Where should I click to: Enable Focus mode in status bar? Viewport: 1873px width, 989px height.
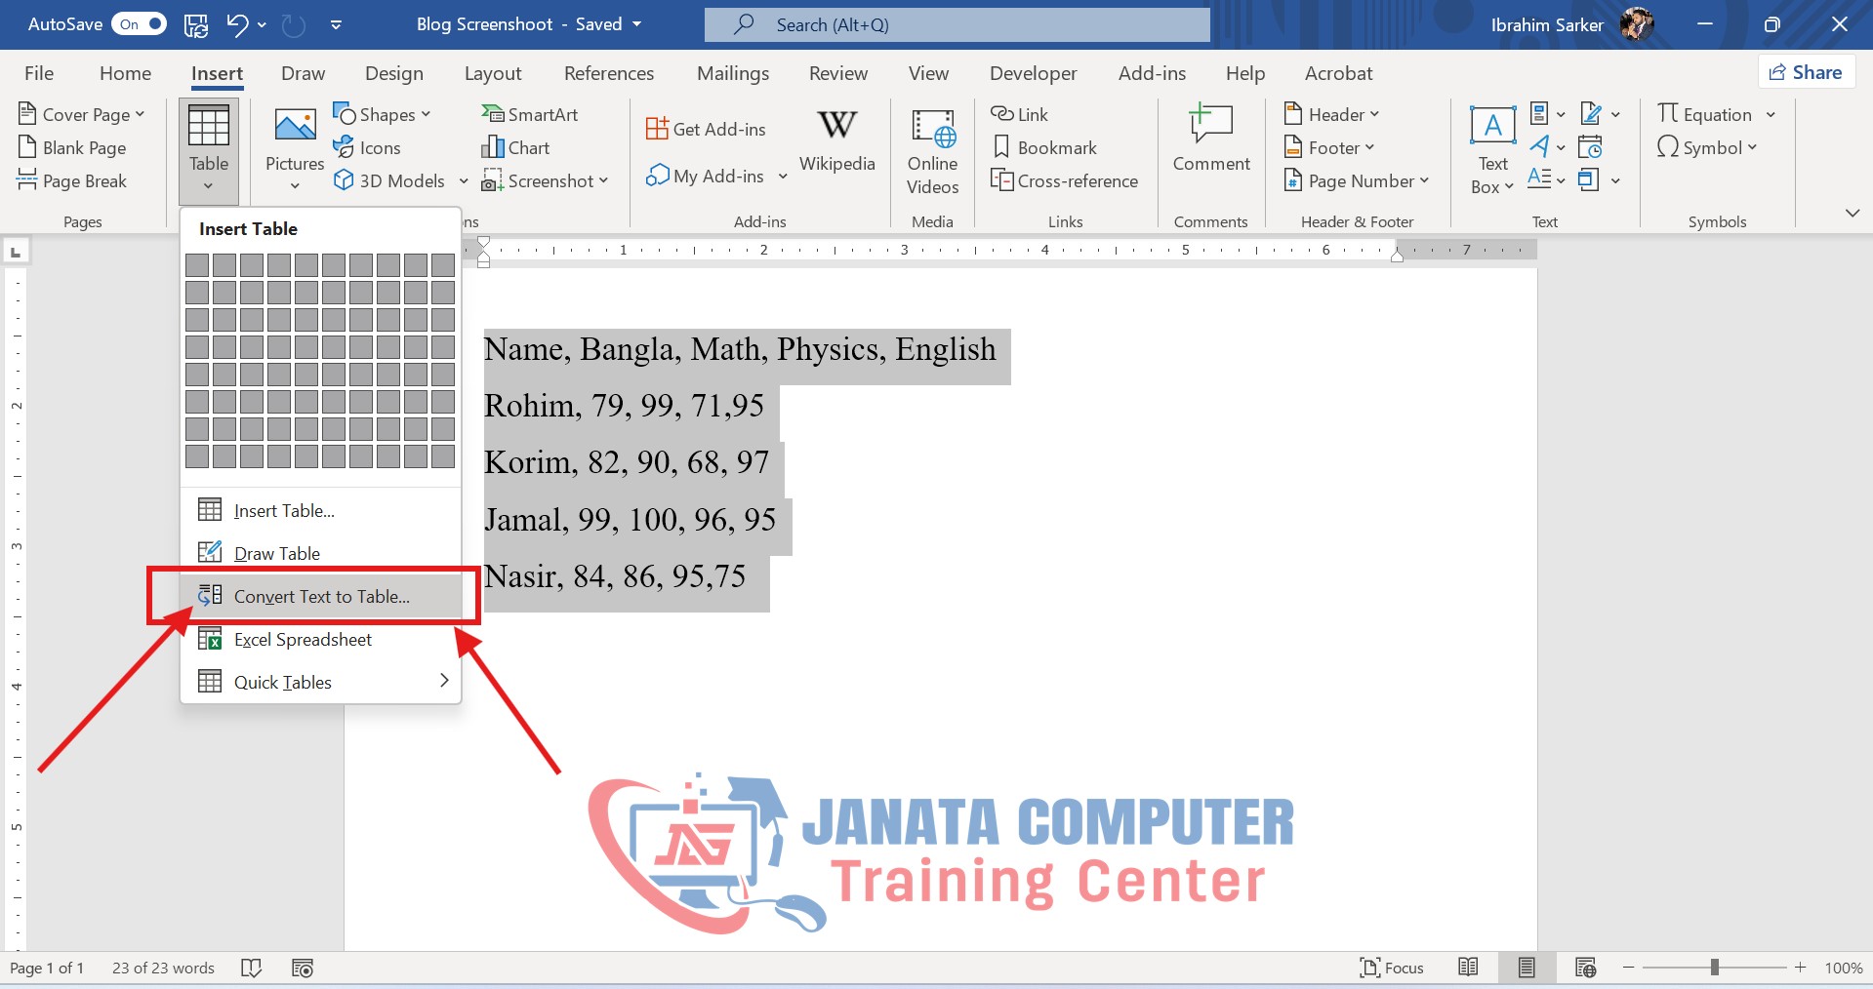[x=1392, y=968]
